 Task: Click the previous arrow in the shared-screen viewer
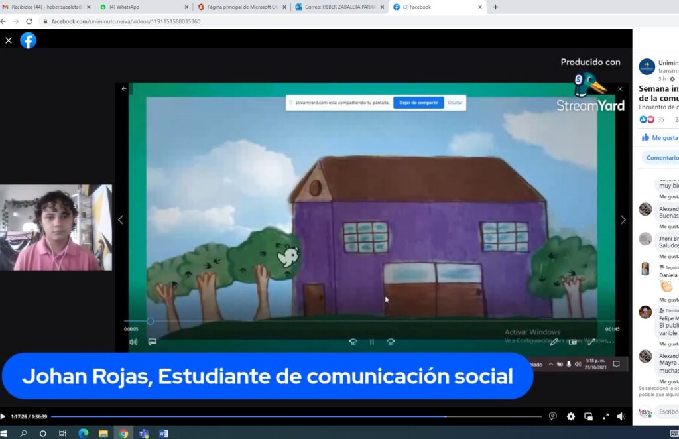121,220
